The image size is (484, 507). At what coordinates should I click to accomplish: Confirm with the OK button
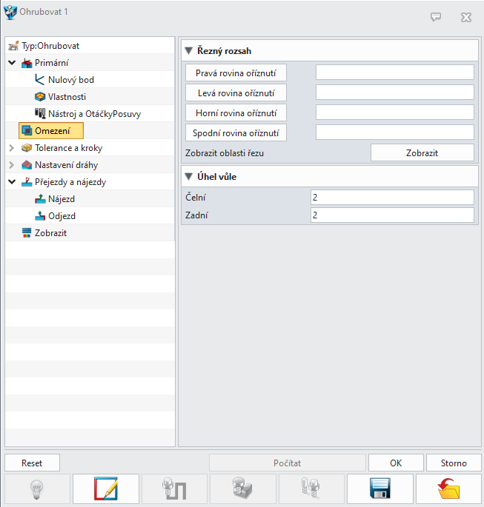(396, 463)
